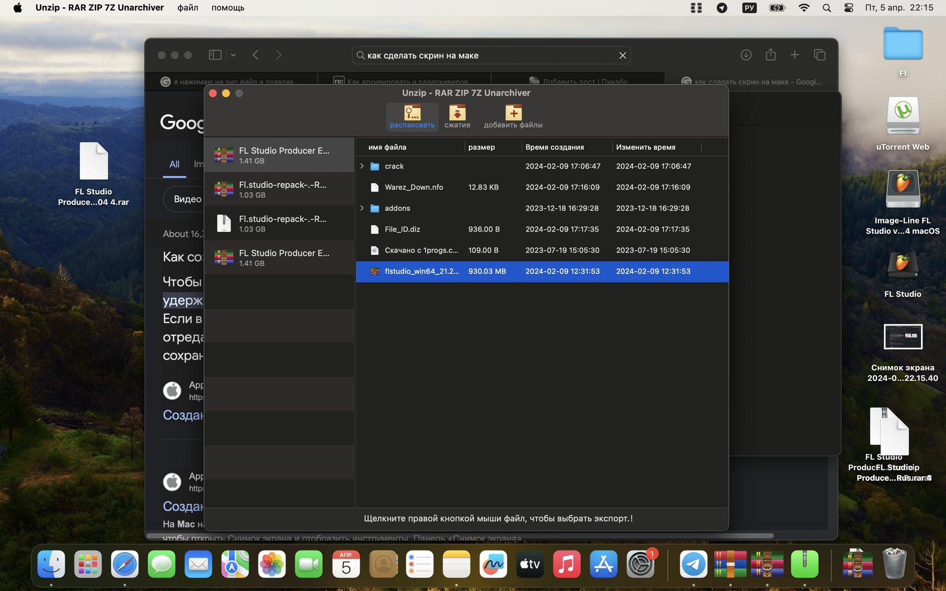This screenshot has height=591, width=946.
Task: Click the распаковать (extract) toolbar icon
Action: click(412, 117)
